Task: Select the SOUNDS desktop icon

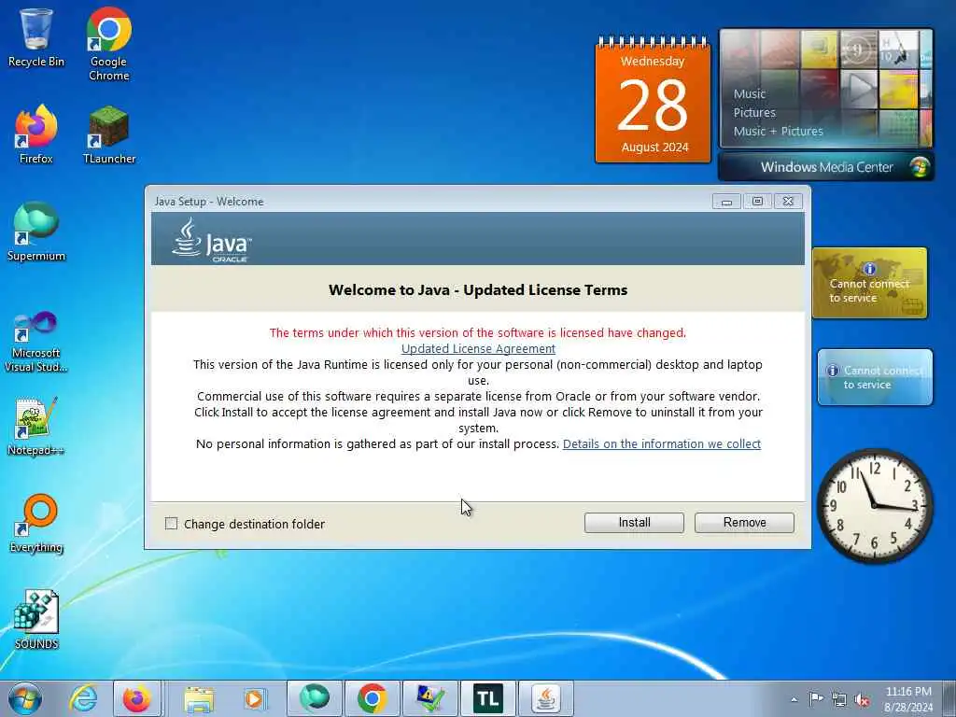Action: coord(36,620)
